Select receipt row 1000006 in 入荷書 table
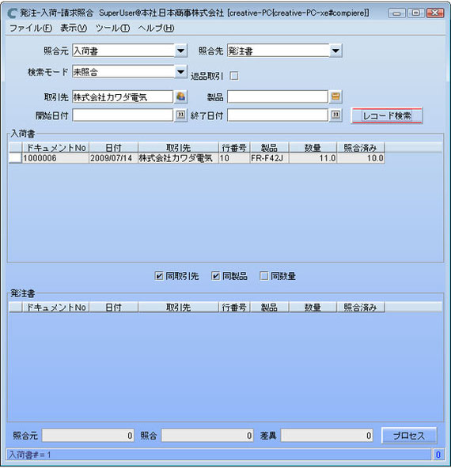The image size is (451, 468). tap(196, 158)
